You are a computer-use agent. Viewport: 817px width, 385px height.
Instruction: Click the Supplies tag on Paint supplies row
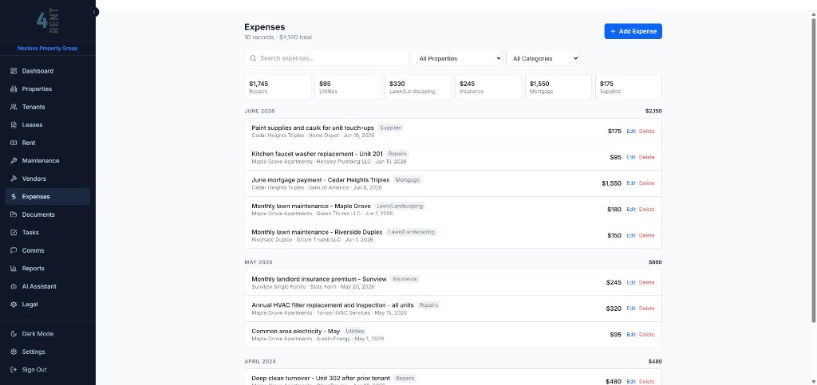click(x=390, y=128)
